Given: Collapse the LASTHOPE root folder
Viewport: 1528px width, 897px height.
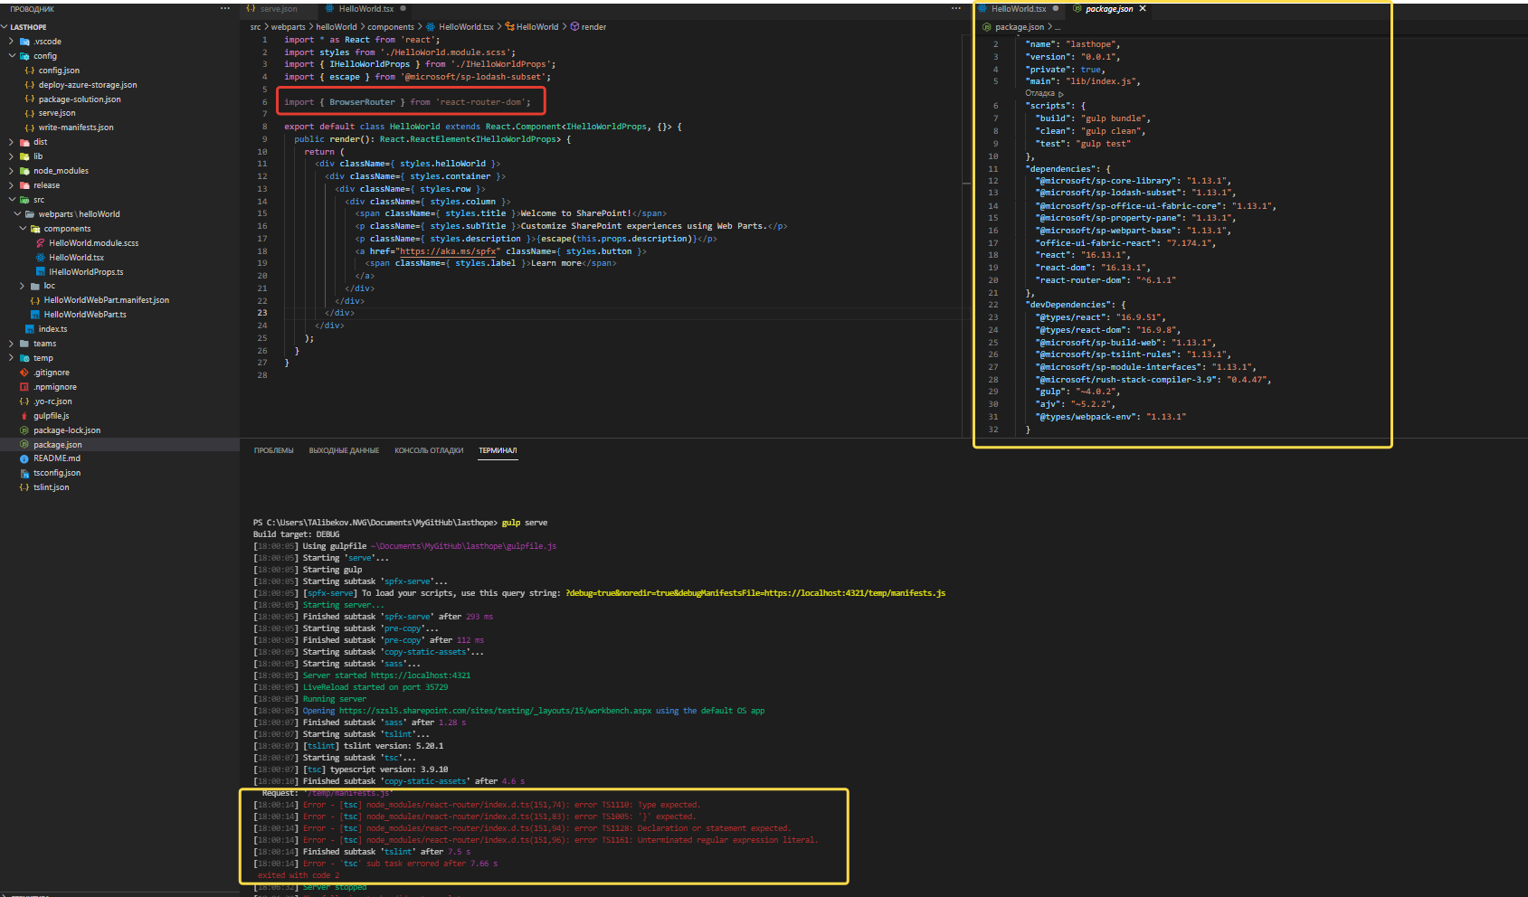Looking at the screenshot, I should [x=5, y=27].
